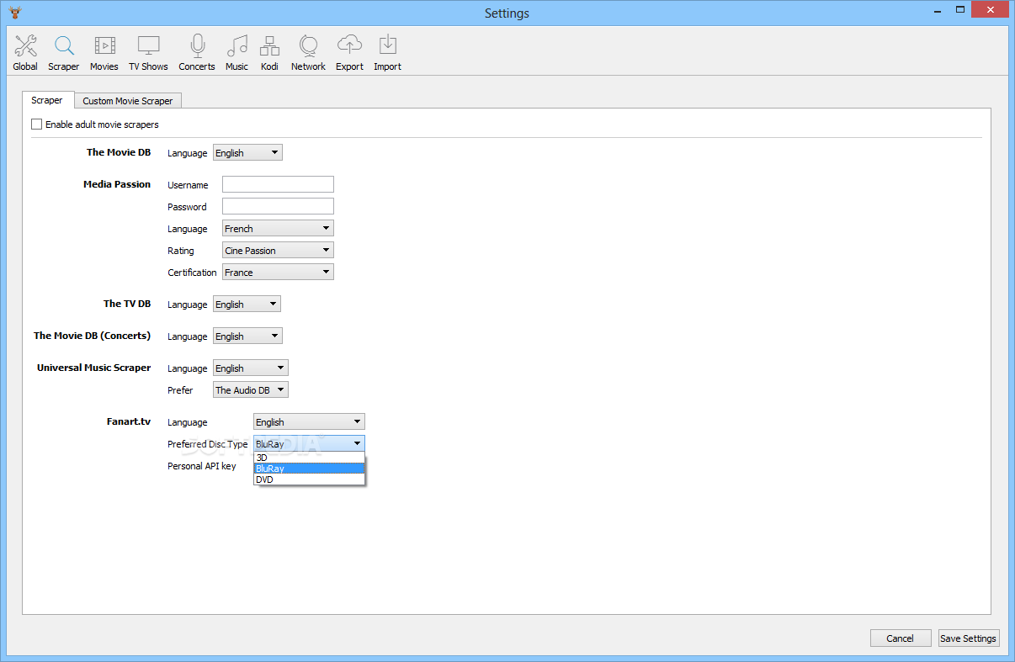The height and width of the screenshot is (662, 1015).
Task: Open Universal Music Scraper language dropdown
Action: coord(251,368)
